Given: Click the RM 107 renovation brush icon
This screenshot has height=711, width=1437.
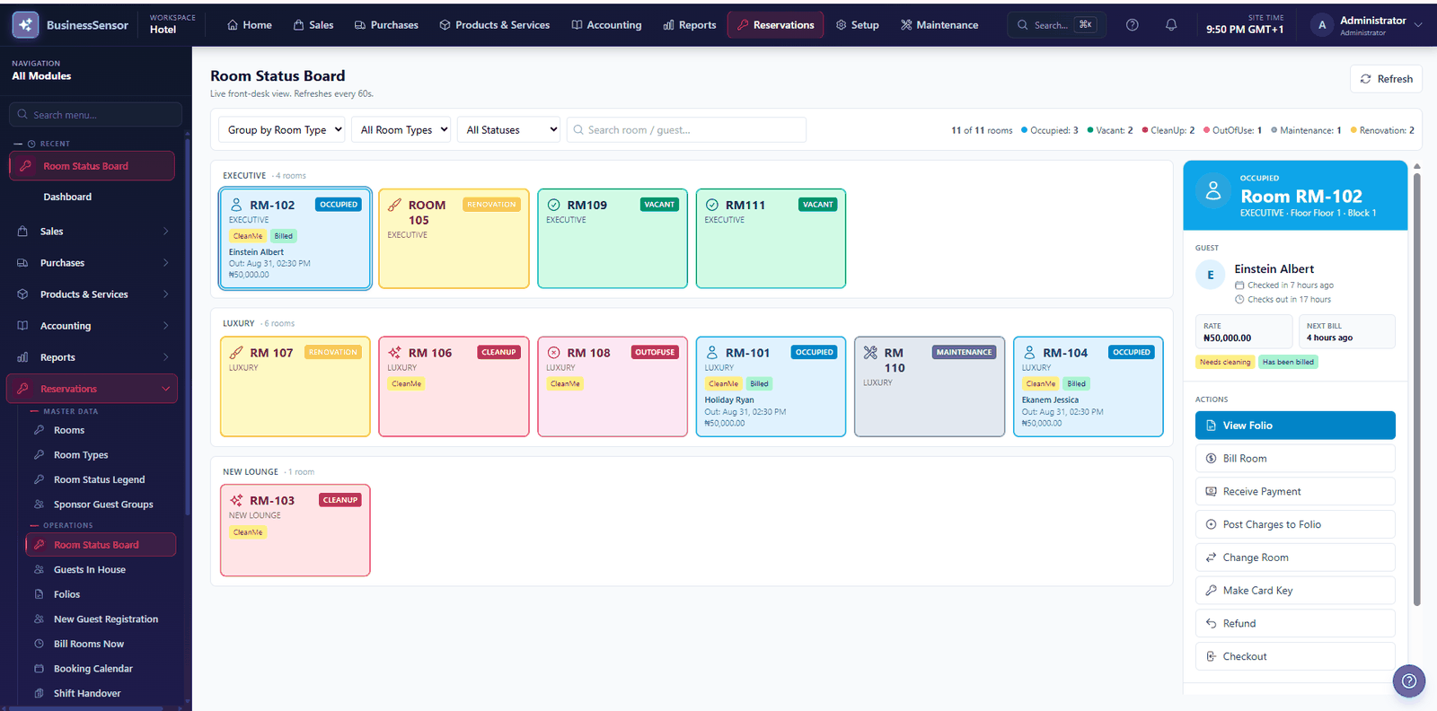Looking at the screenshot, I should point(236,353).
